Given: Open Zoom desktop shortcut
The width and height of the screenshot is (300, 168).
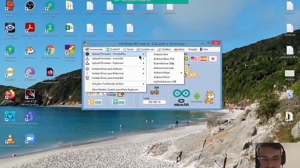Looking at the screenshot, I should click(30, 140).
